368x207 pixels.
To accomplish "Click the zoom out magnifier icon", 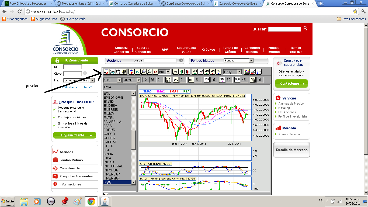I will coord(149,72).
